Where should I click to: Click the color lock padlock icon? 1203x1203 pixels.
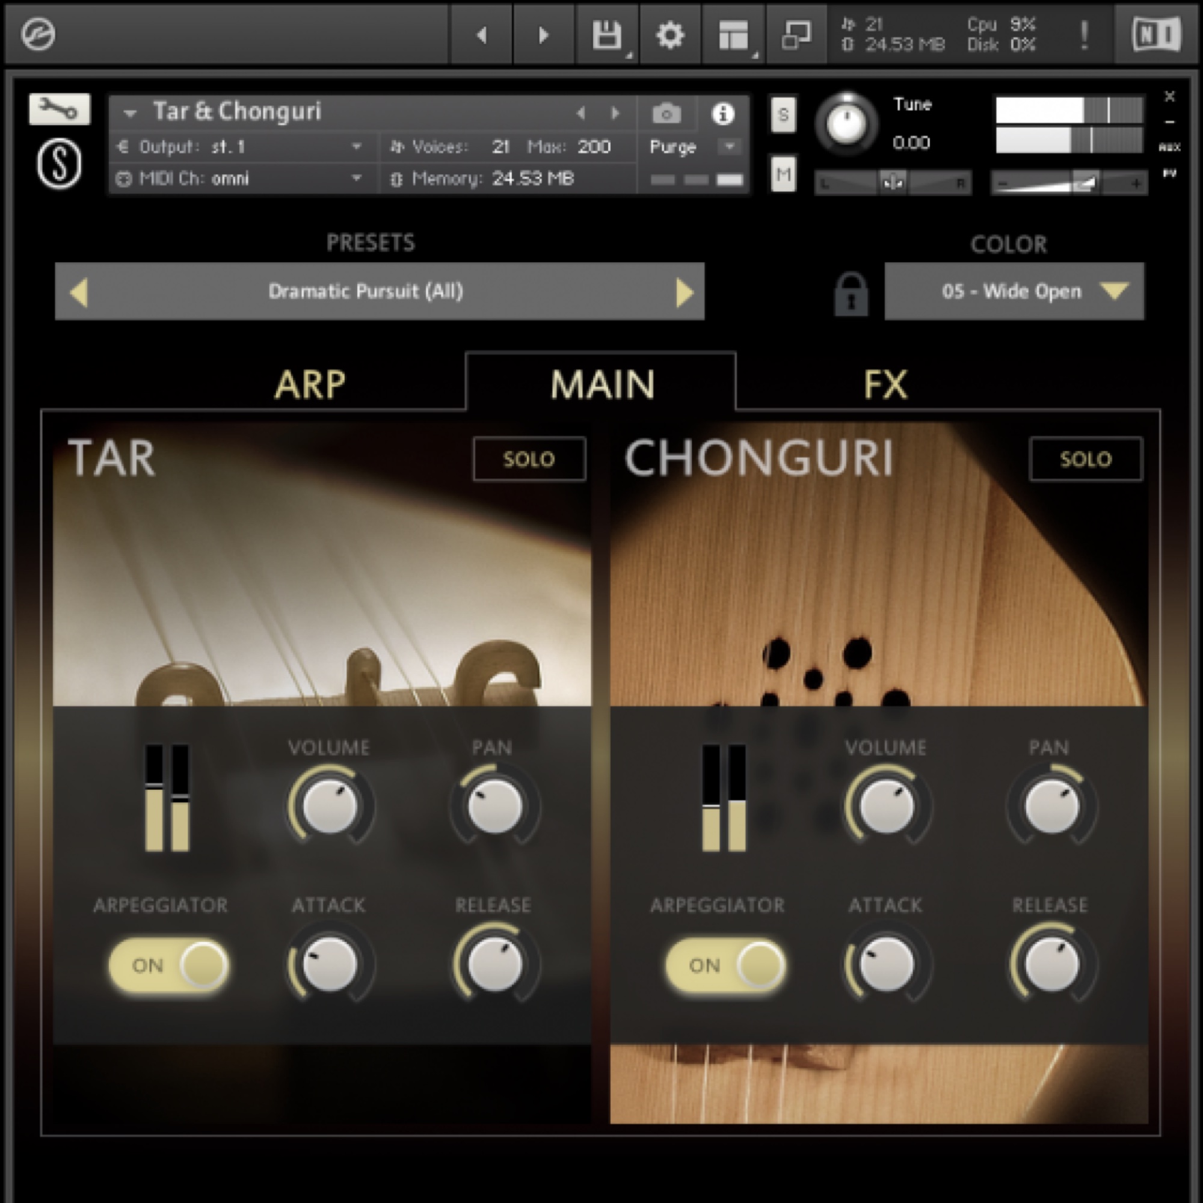(851, 294)
